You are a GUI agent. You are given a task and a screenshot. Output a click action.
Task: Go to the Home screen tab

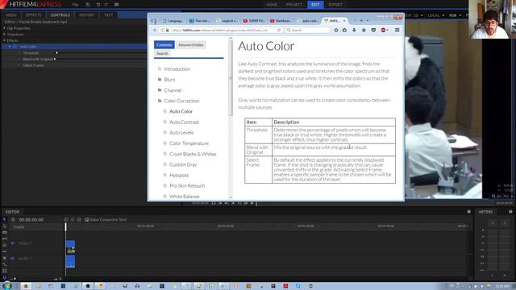tap(272, 5)
